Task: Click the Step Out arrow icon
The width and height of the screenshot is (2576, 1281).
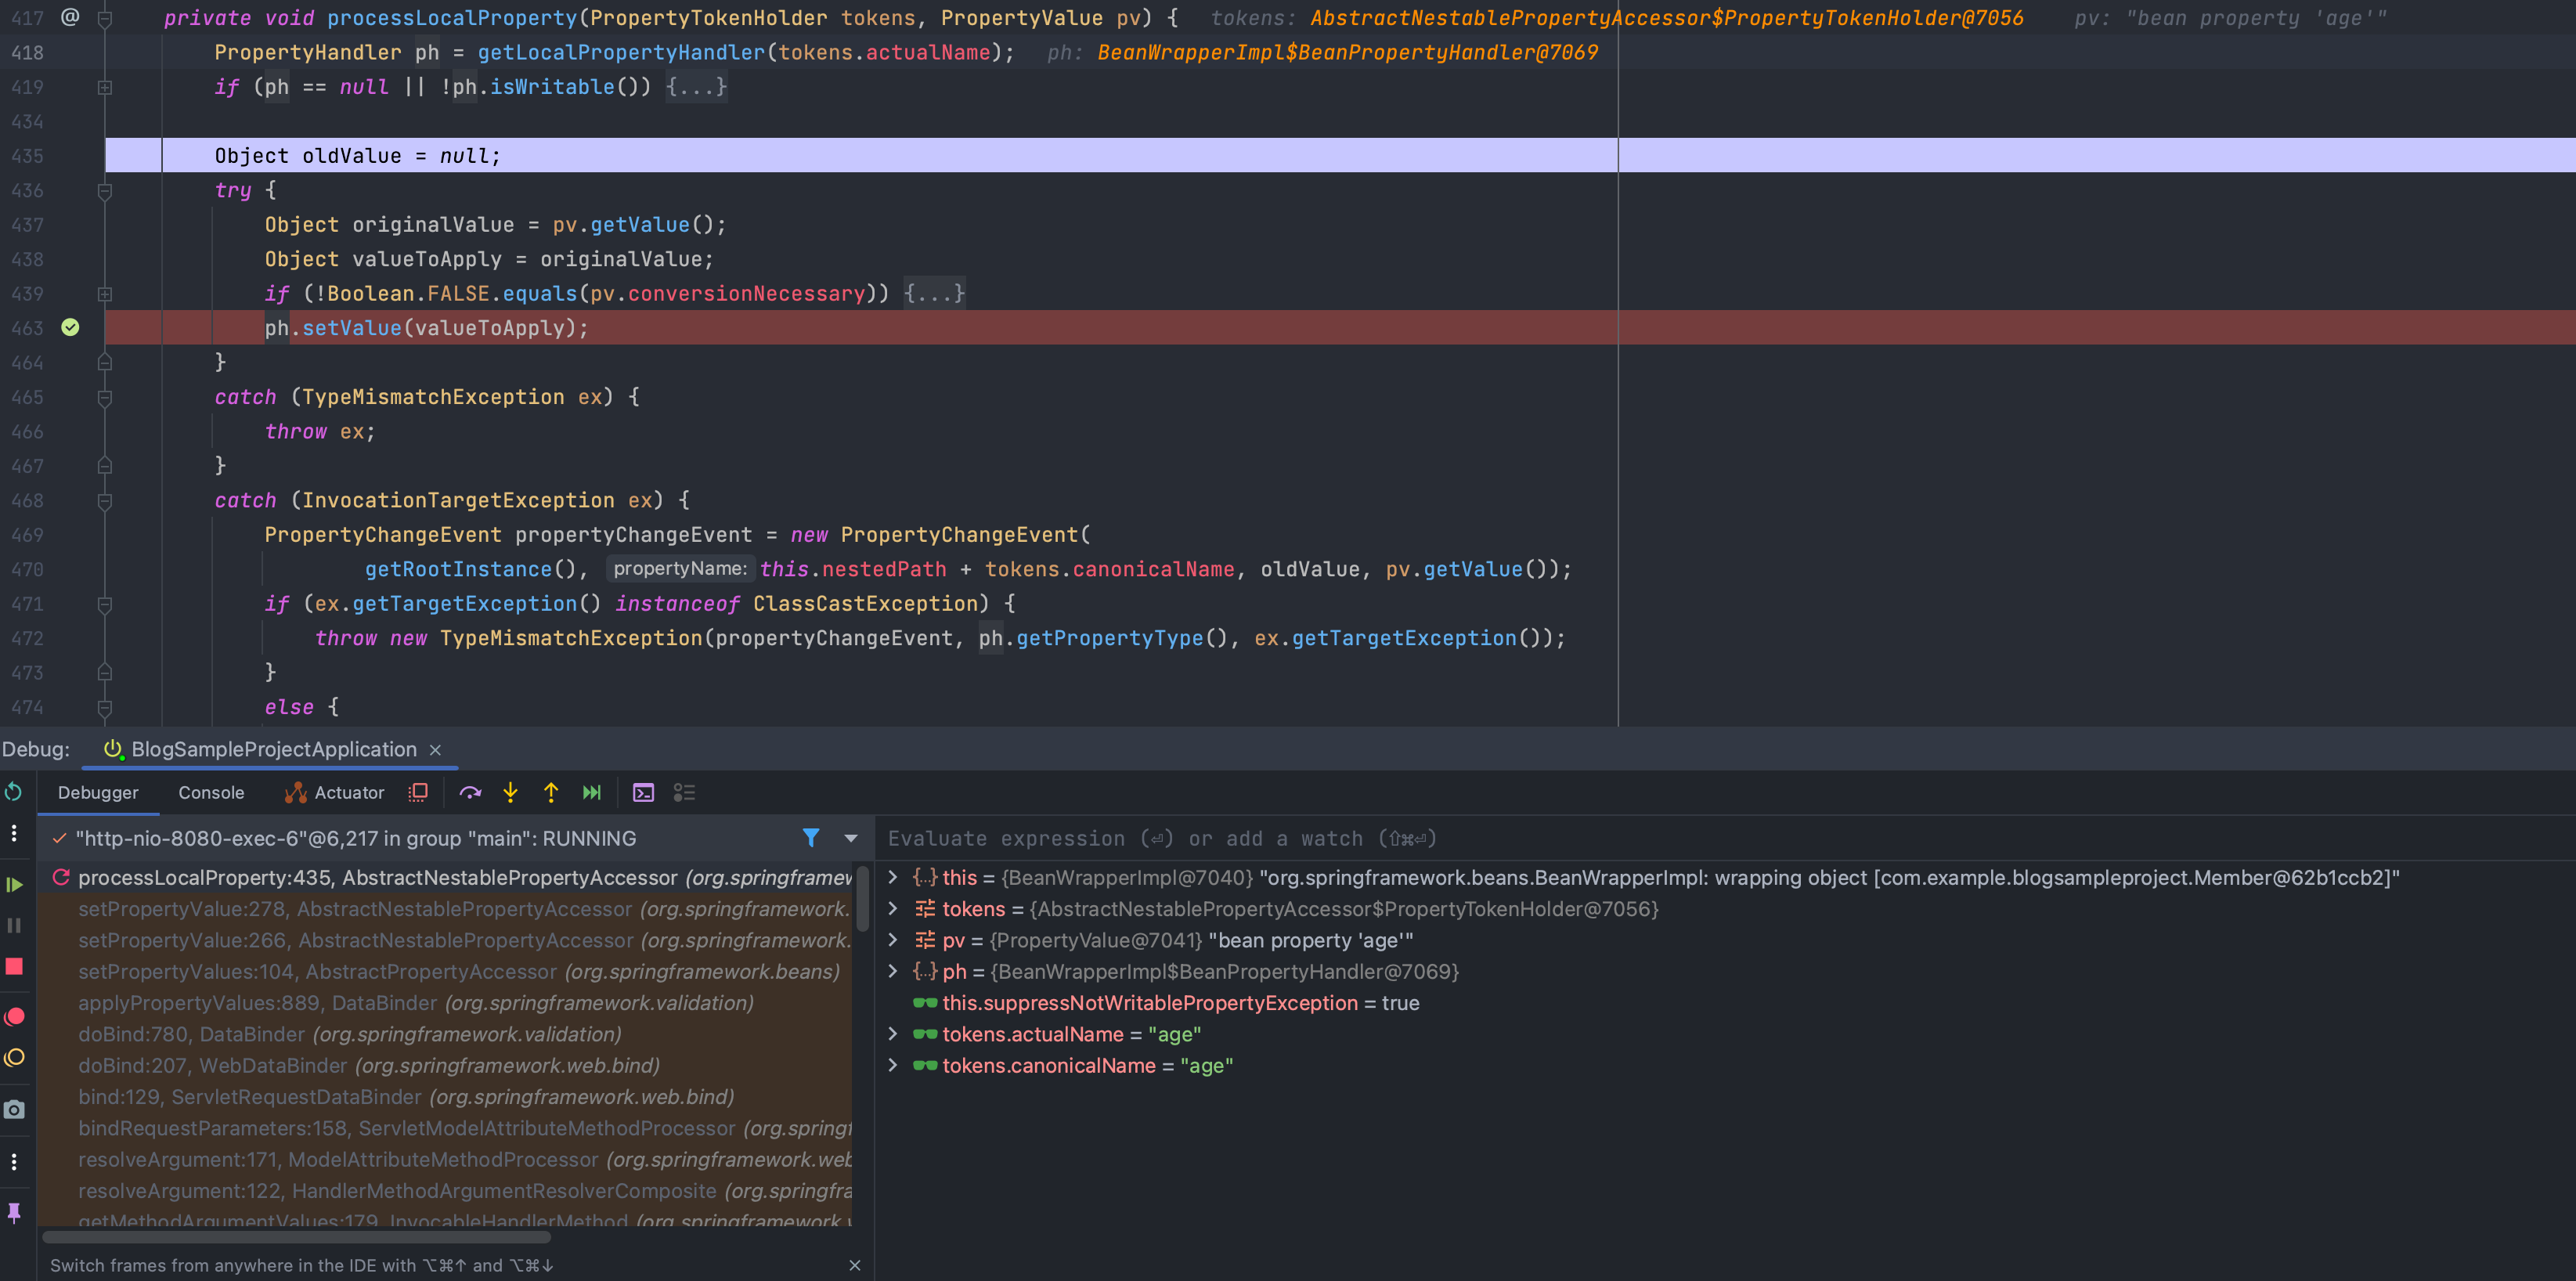Action: (551, 792)
